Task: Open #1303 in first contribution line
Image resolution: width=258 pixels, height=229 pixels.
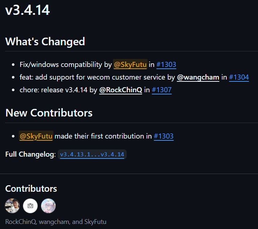Action: point(163,136)
